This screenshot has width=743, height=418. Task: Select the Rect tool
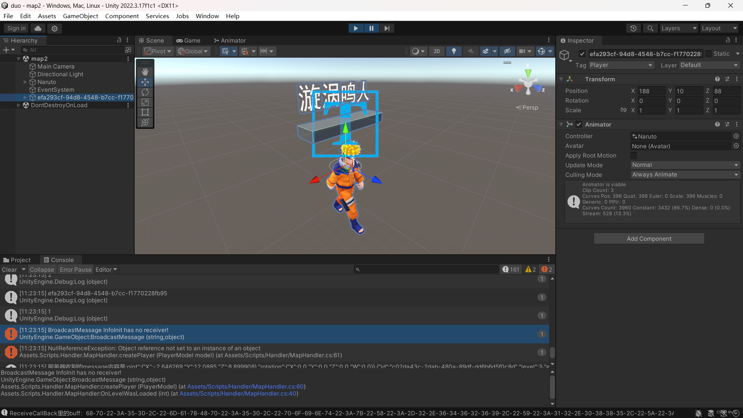tap(145, 112)
